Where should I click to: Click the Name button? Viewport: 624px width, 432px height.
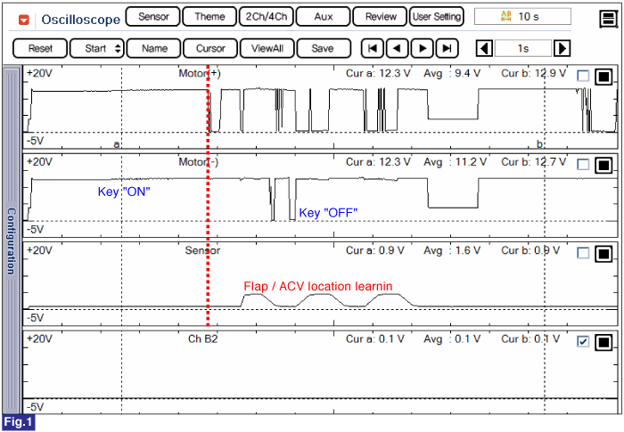tap(154, 48)
